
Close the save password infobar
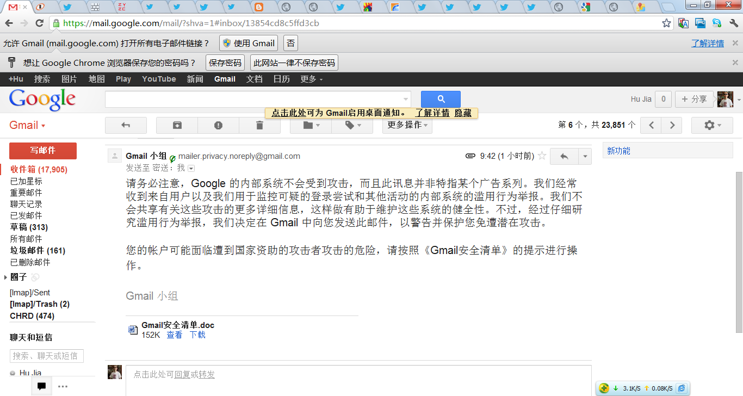point(735,63)
